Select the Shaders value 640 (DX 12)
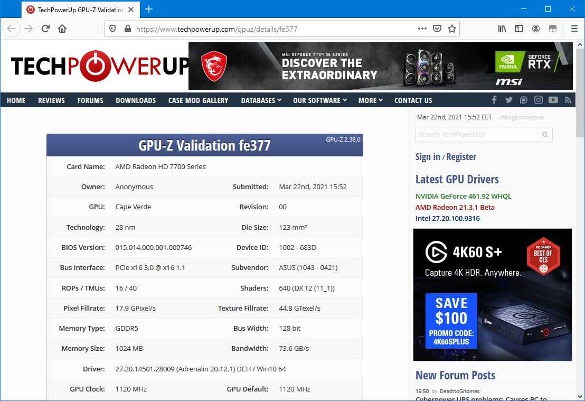The height and width of the screenshot is (401, 585). click(x=307, y=288)
